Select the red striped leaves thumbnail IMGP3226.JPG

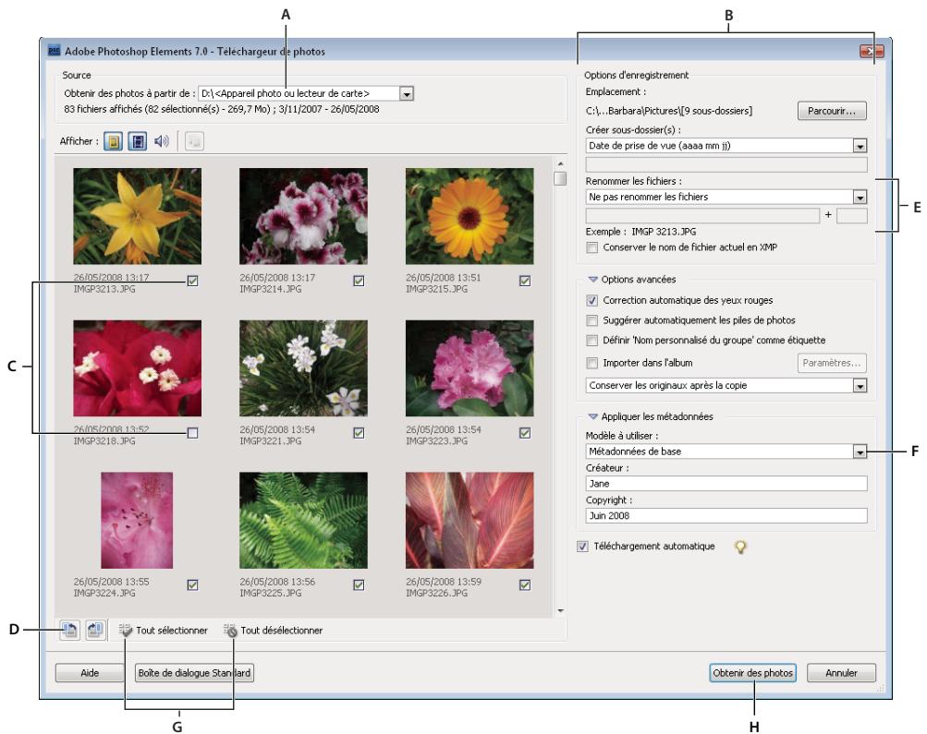tap(470, 520)
